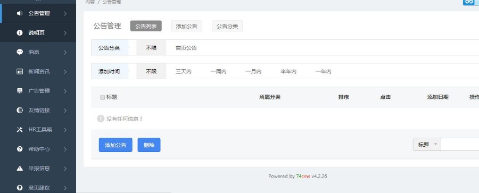Click the info icon beside 说明页

pos(20,32)
